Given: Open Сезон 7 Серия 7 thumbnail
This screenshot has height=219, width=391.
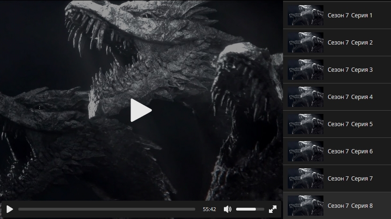Looking at the screenshot, I should coord(306,178).
